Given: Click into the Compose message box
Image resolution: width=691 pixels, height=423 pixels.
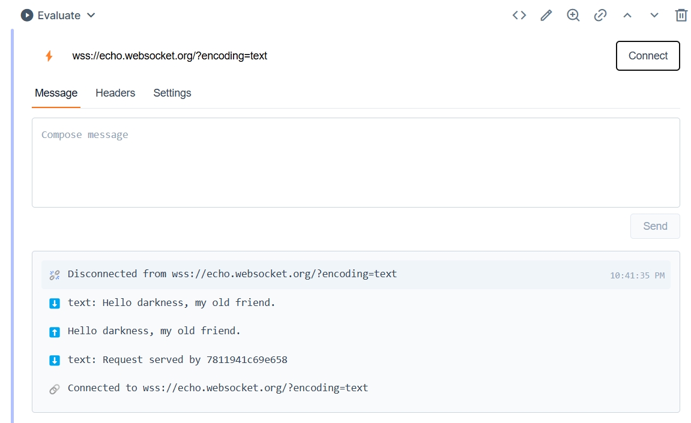Looking at the screenshot, I should 355,162.
